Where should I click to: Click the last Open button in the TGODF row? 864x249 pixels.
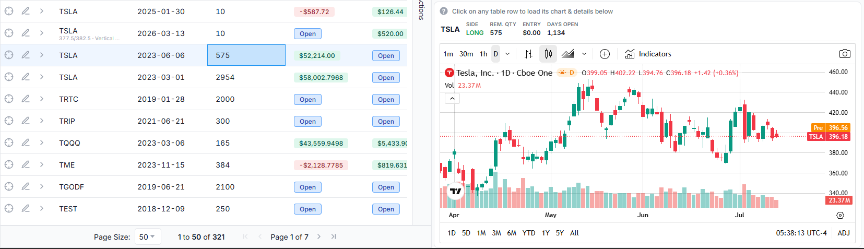coord(386,187)
